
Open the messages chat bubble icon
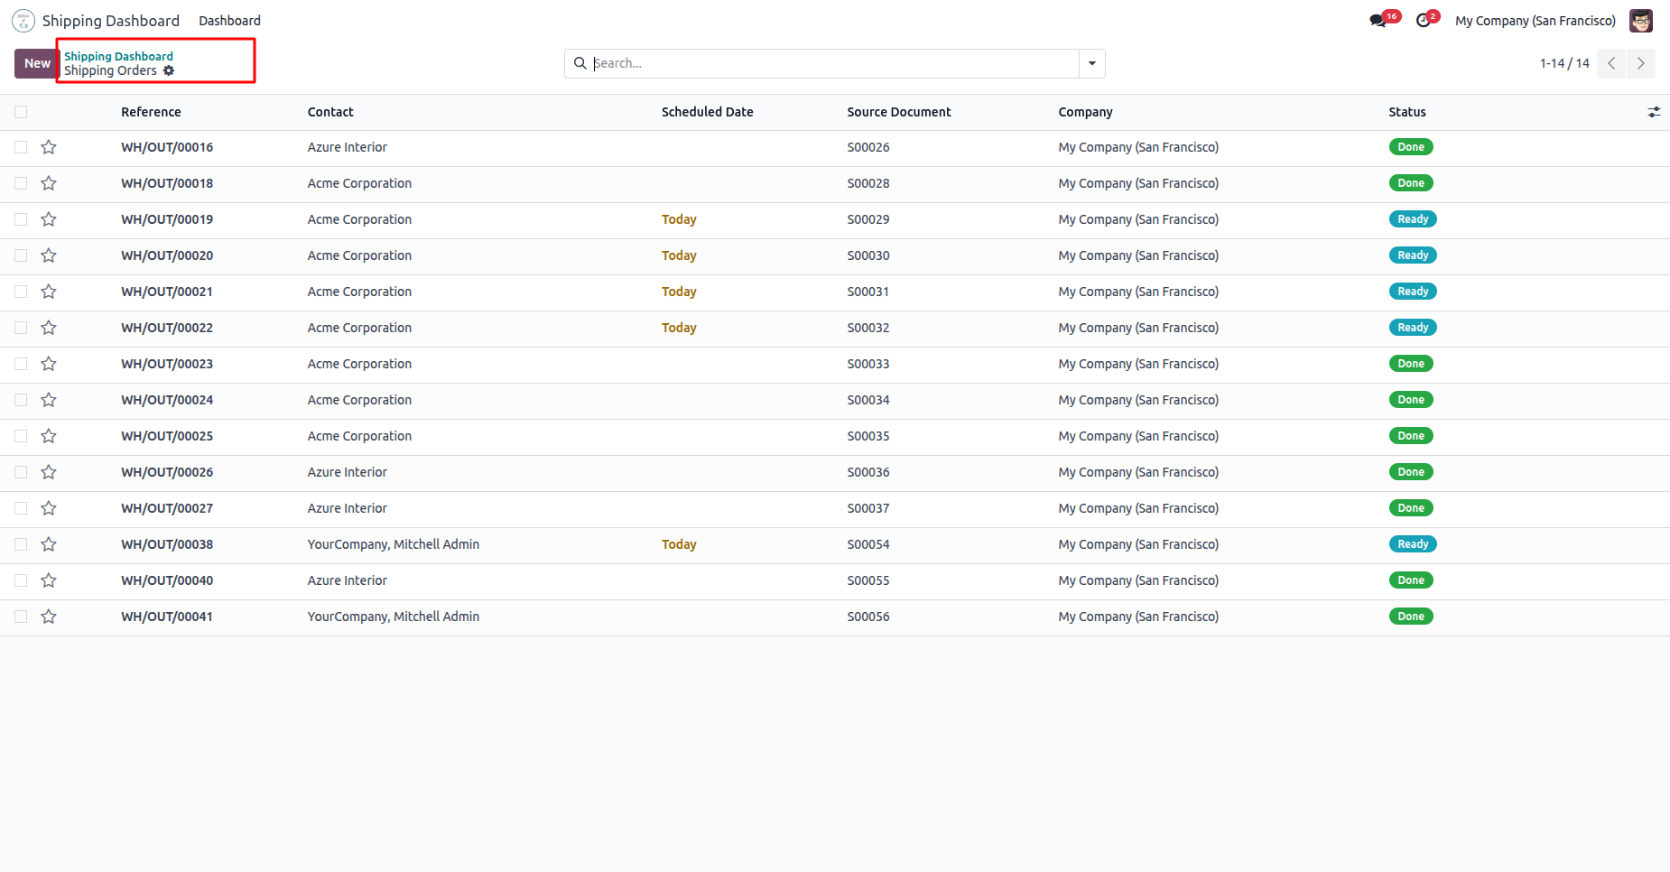click(x=1378, y=21)
